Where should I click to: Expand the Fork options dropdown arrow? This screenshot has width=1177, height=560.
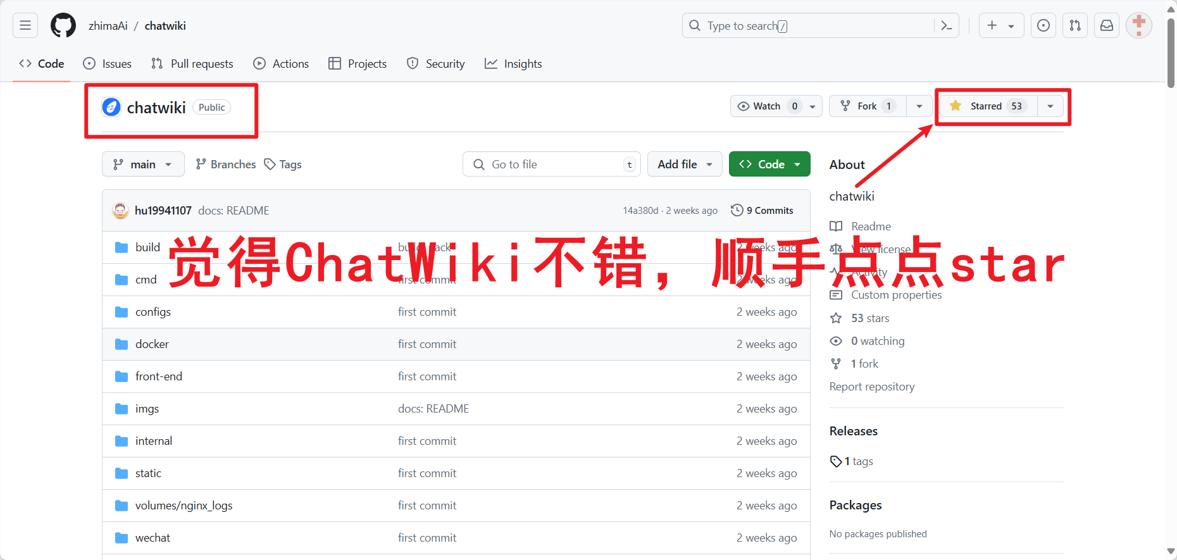pyautogui.click(x=919, y=106)
